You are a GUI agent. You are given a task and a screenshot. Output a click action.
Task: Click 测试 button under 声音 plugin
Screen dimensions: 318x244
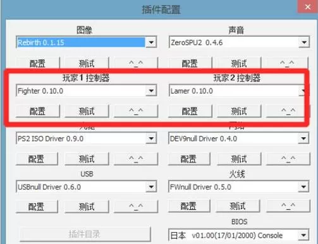(239, 63)
